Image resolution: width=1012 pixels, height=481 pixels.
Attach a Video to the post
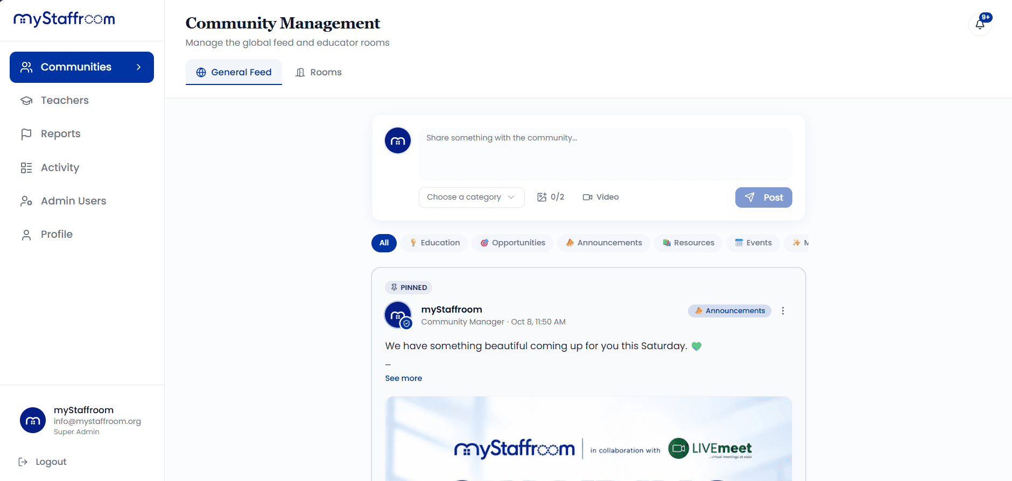point(601,197)
